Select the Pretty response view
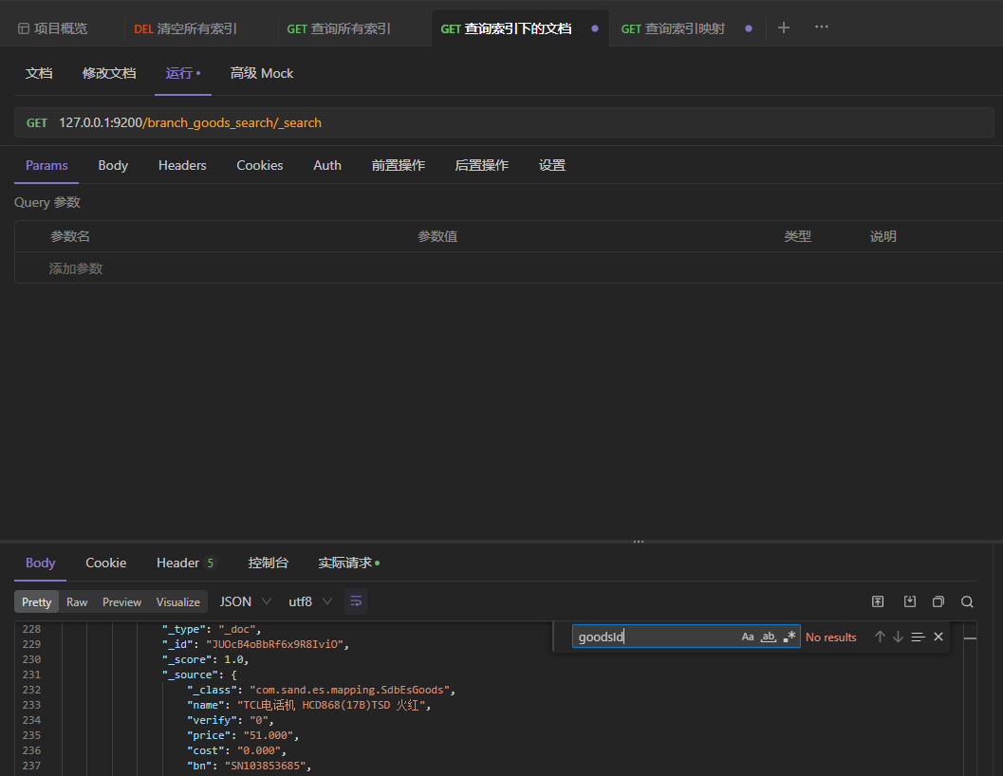1003x776 pixels. (x=36, y=602)
